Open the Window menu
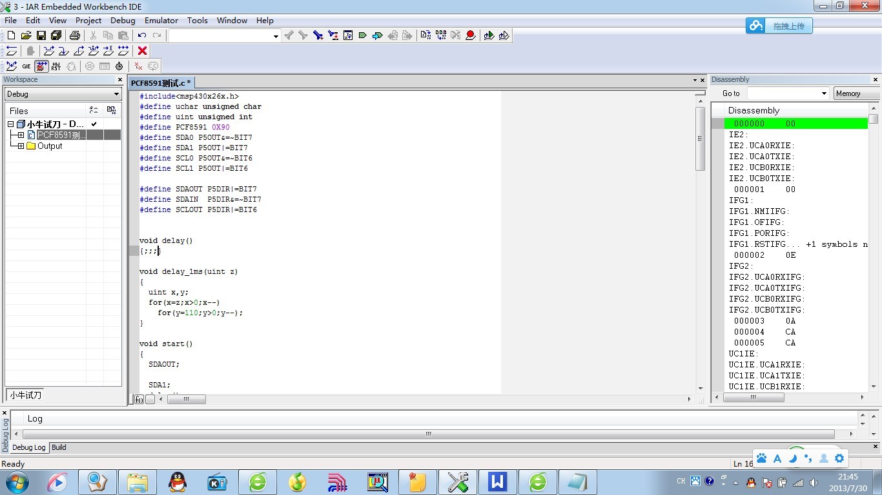Viewport: 882px width, 495px height. coord(232,20)
